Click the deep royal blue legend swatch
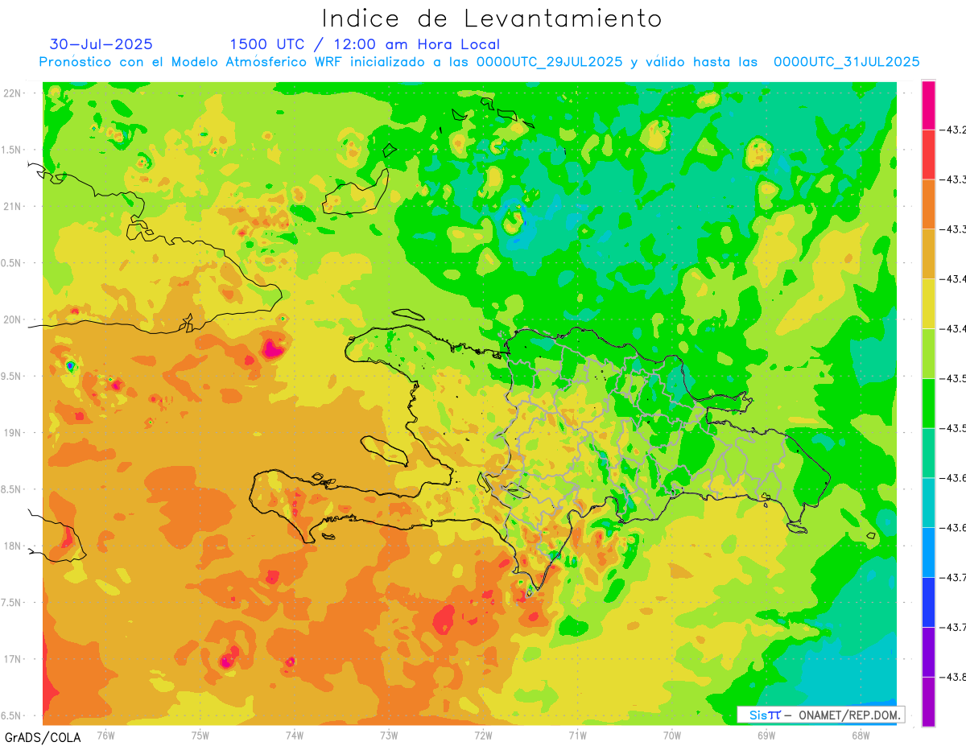966x746 pixels. click(x=928, y=602)
